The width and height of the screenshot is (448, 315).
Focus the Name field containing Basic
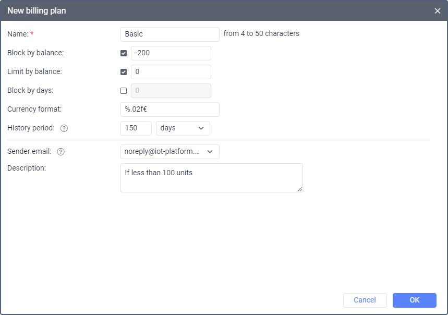pyautogui.click(x=169, y=34)
